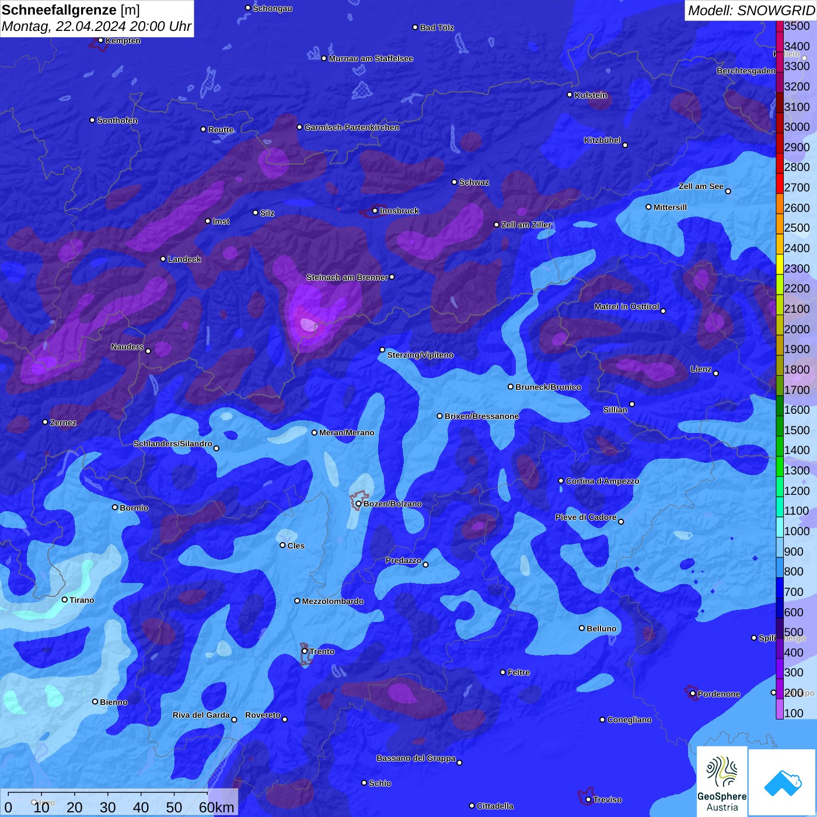
Task: Click the Landeck location dot
Action: [x=163, y=259]
